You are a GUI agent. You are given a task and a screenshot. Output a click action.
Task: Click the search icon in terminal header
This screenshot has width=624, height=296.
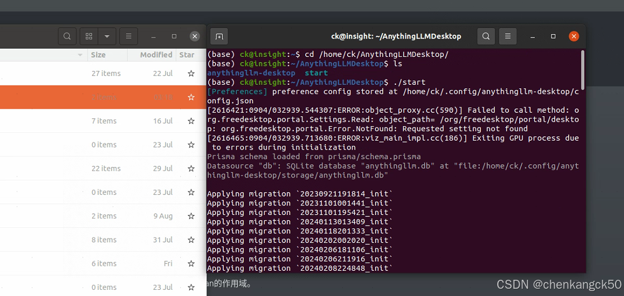coord(486,36)
